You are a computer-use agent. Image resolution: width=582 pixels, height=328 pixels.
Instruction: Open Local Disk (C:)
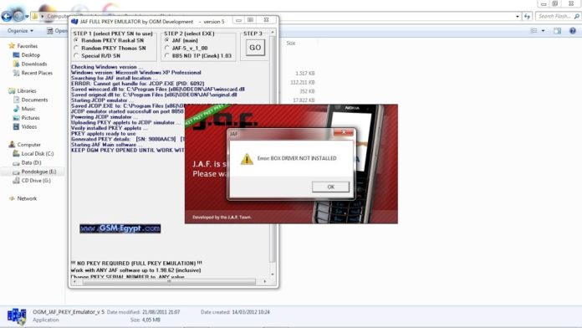tap(37, 154)
